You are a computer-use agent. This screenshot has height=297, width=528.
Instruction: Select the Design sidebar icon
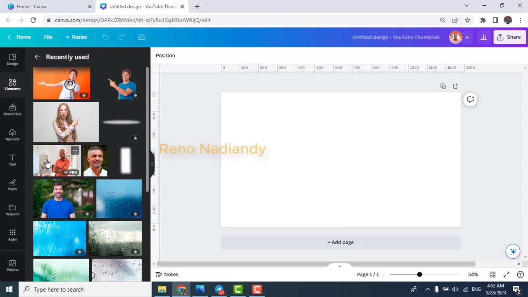(x=12, y=60)
